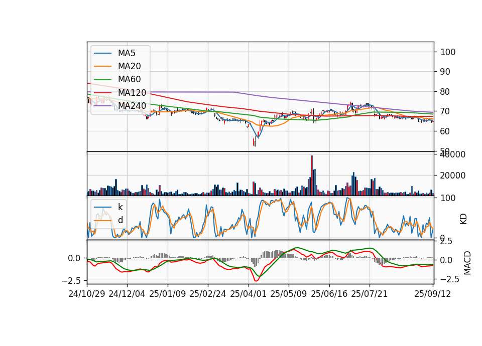Click the volume axis value 20000

click(x=453, y=176)
